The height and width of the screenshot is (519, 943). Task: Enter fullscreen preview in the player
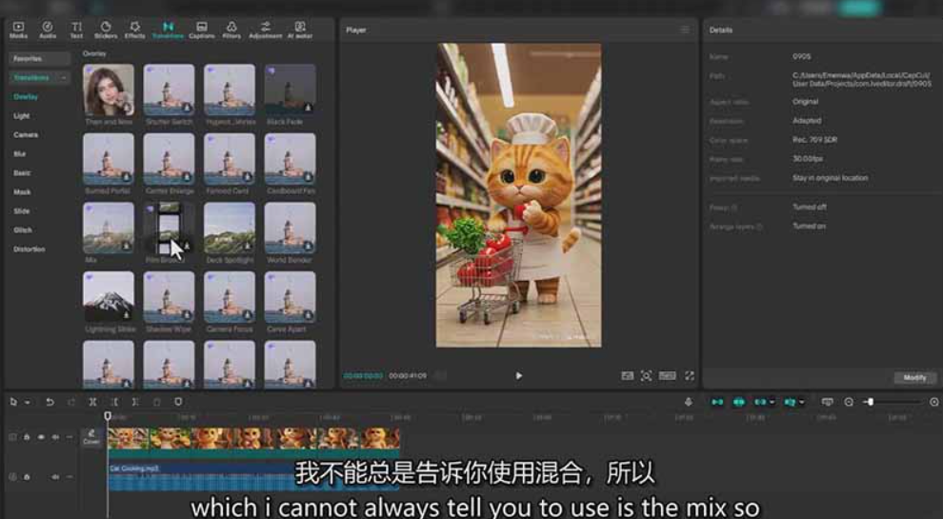(x=690, y=376)
